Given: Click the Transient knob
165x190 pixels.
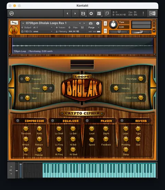Looking at the screenshot, I should point(27,79).
